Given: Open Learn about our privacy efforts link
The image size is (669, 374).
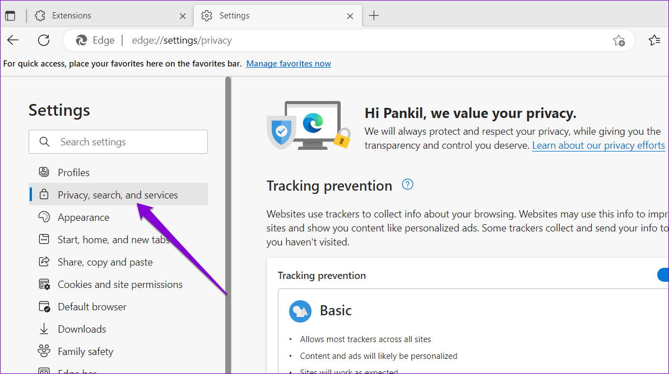Looking at the screenshot, I should pos(598,145).
